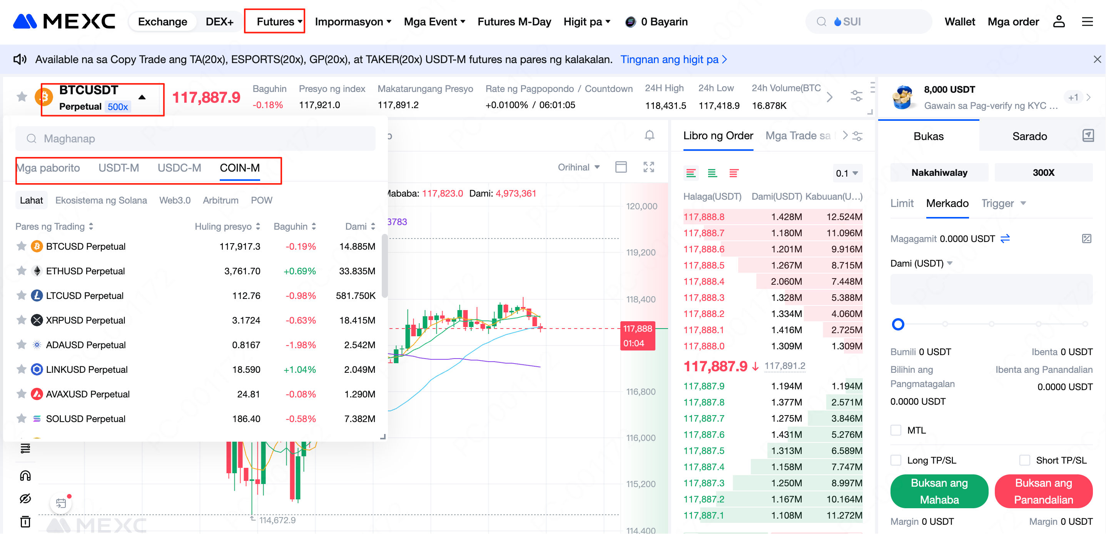This screenshot has width=1106, height=534.
Task: Tick the Long TP/SL checkbox
Action: pyautogui.click(x=895, y=460)
